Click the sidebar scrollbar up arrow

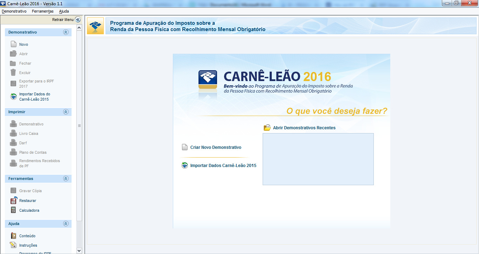[79, 28]
